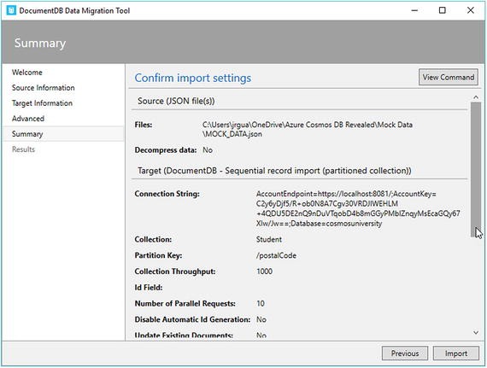Click the 'Decompress data:' label
This screenshot has height=368, width=487.
pyautogui.click(x=166, y=150)
